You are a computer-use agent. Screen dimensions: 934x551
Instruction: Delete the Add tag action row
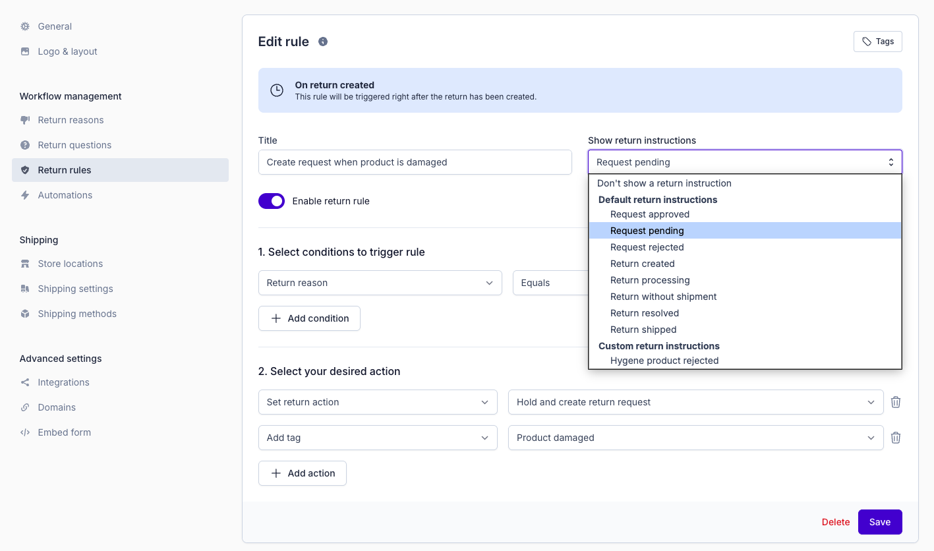[x=895, y=438]
